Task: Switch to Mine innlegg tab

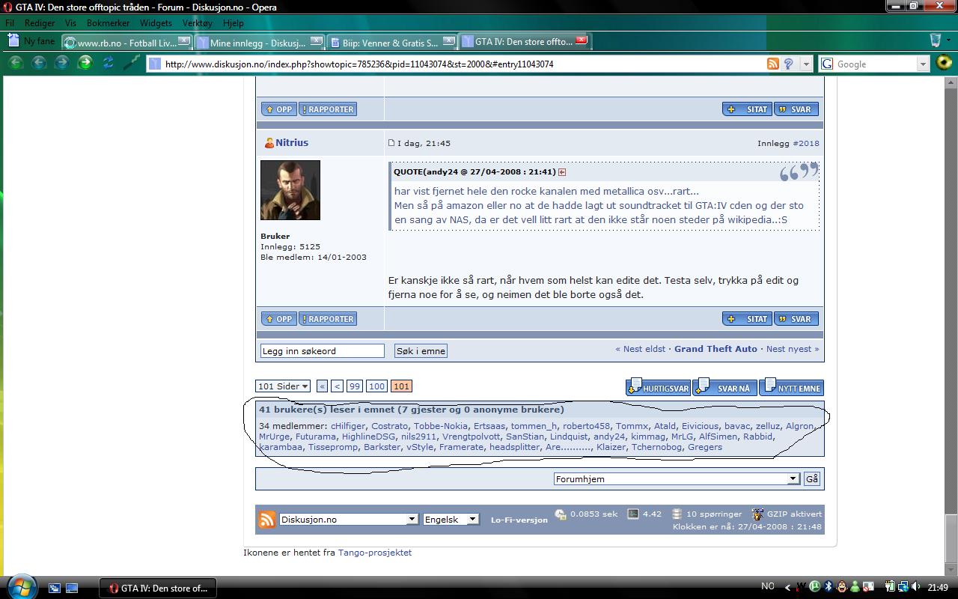Action: 259,42
